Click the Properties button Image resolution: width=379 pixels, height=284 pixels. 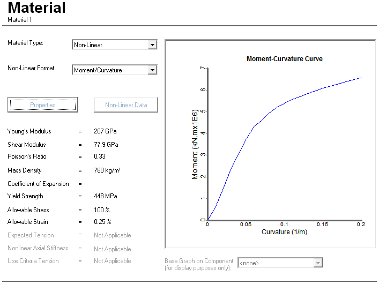click(x=43, y=105)
